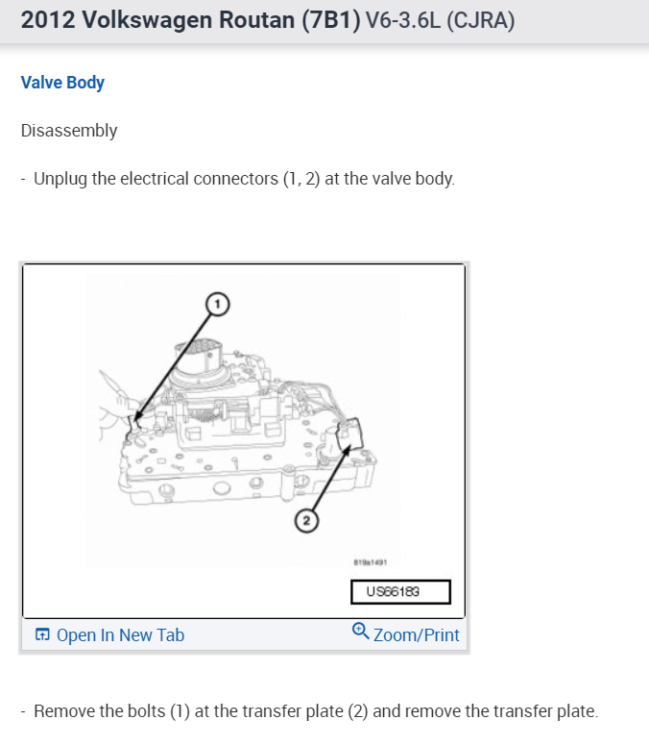Open the diagram via Open In New Tab text
The height and width of the screenshot is (745, 649).
click(x=120, y=635)
